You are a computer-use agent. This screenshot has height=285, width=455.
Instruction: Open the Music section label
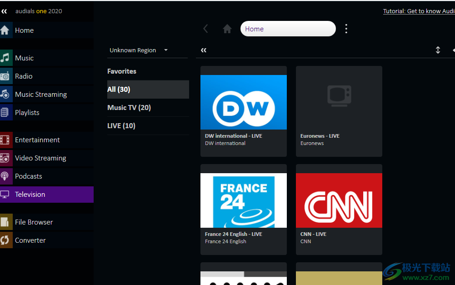pyautogui.click(x=25, y=58)
